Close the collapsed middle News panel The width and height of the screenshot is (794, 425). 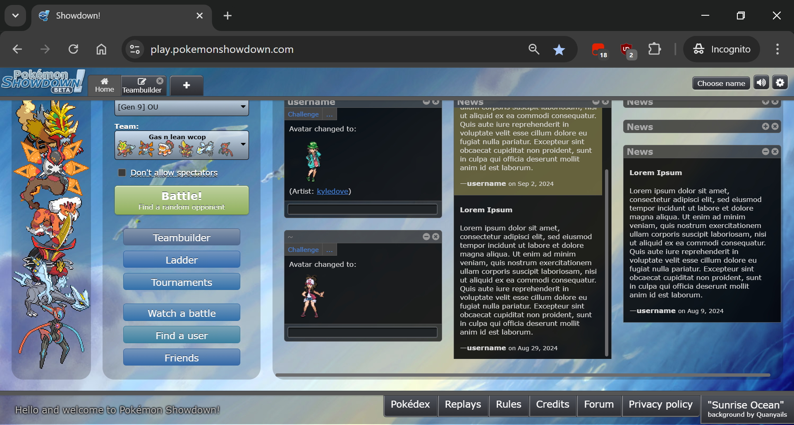tap(775, 126)
